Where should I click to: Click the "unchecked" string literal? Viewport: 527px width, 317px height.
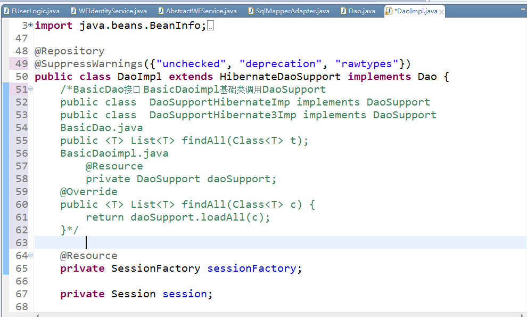[191, 64]
